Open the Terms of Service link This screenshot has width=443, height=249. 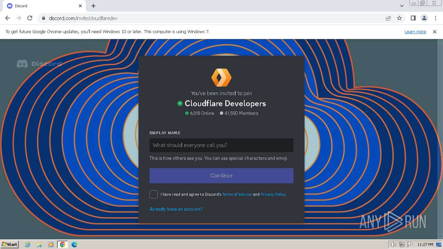point(237,194)
